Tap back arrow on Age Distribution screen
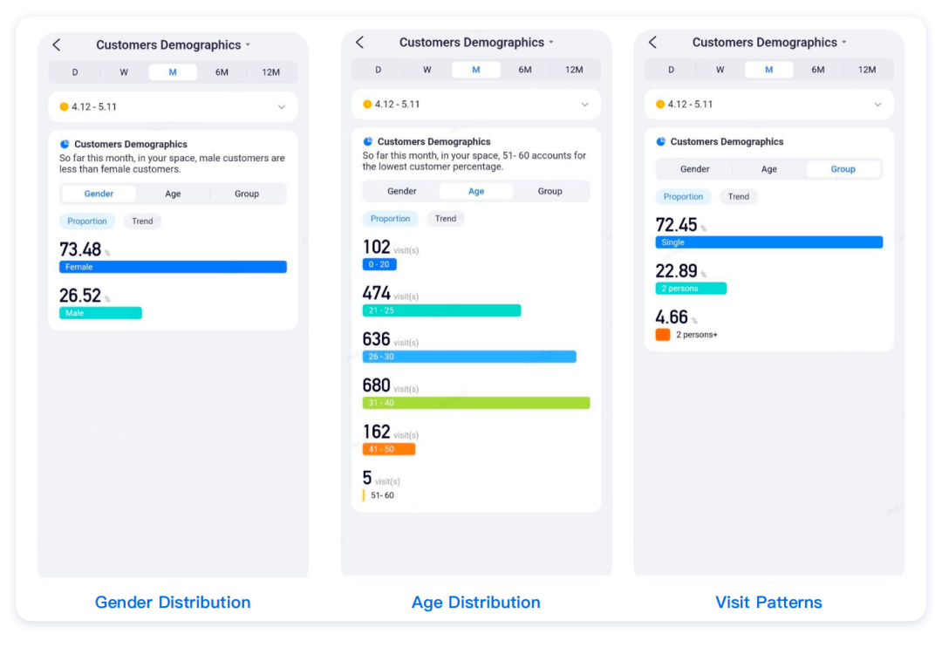Image resolution: width=942 pixels, height=647 pixels. pos(359,43)
